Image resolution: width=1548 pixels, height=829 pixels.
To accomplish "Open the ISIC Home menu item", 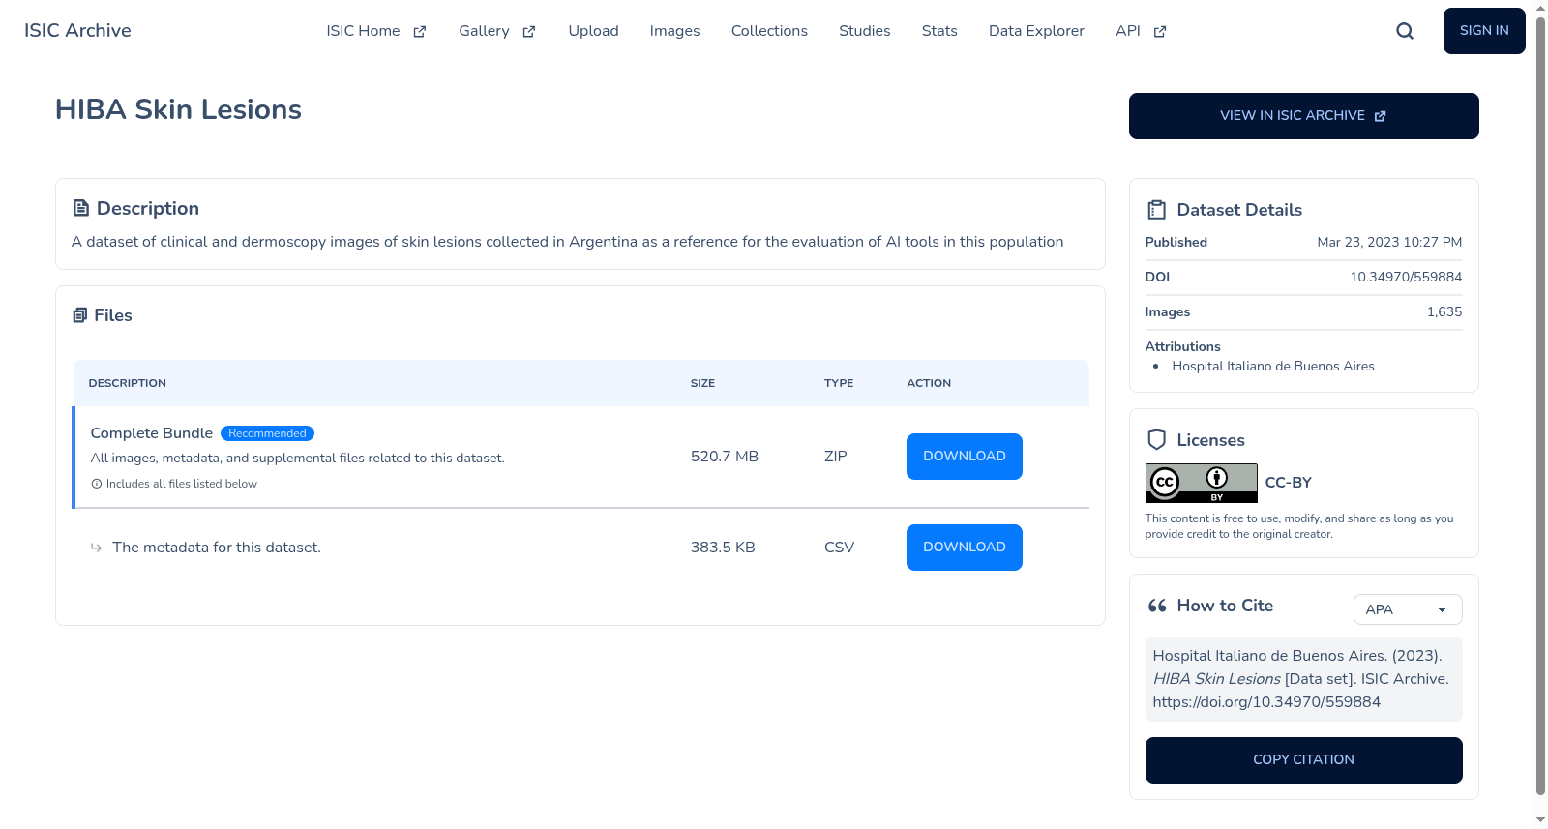I will tap(376, 31).
